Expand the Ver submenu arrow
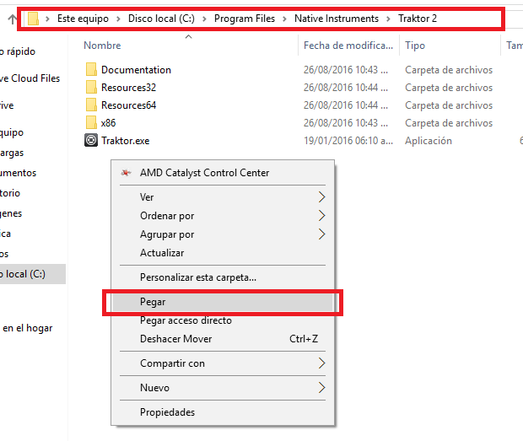This screenshot has height=441, width=523. coord(321,197)
